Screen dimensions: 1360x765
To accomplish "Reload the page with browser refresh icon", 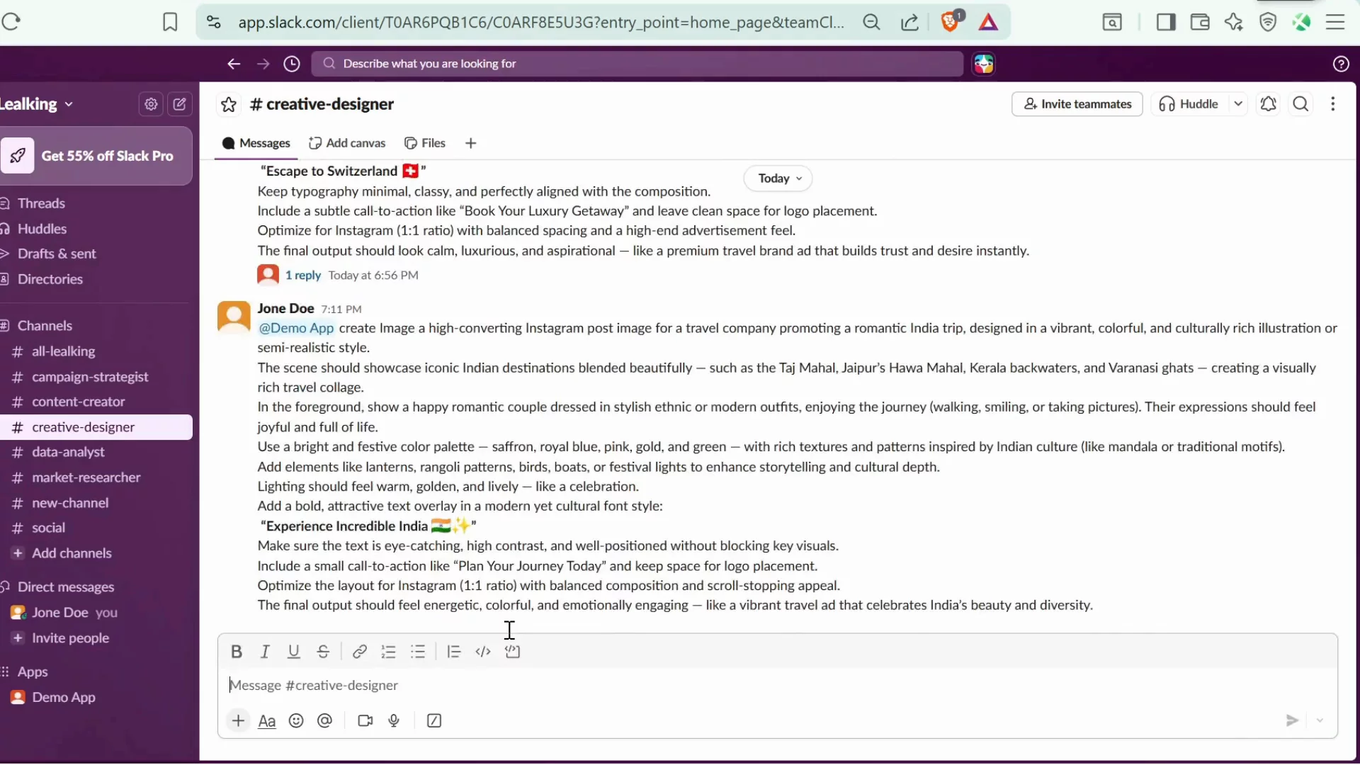I will coord(11,22).
